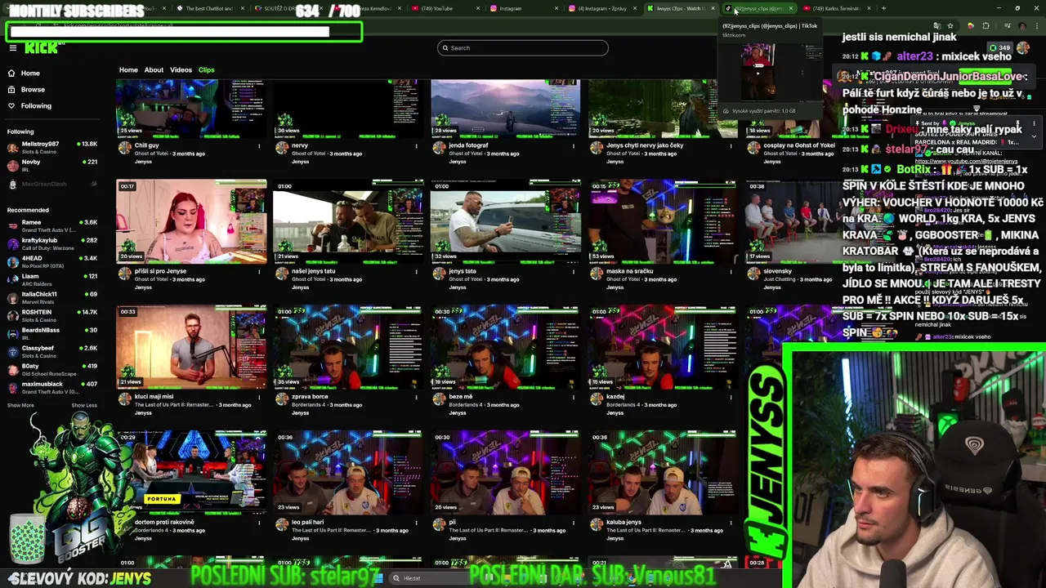Screen dimensions: 1046x588
Task: Open options menu for 'jenda fotograf' clip
Action: (573, 146)
